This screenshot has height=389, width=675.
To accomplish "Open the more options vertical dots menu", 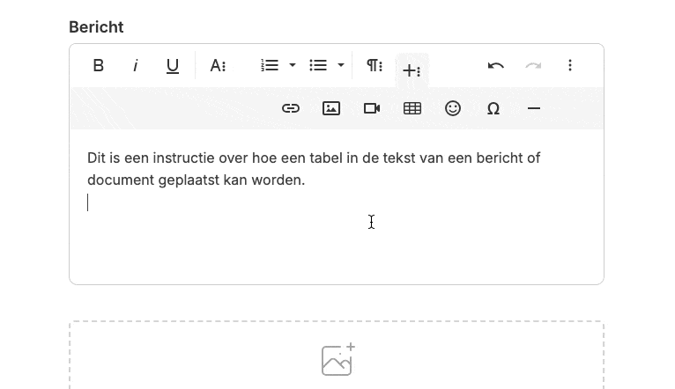I will point(570,66).
